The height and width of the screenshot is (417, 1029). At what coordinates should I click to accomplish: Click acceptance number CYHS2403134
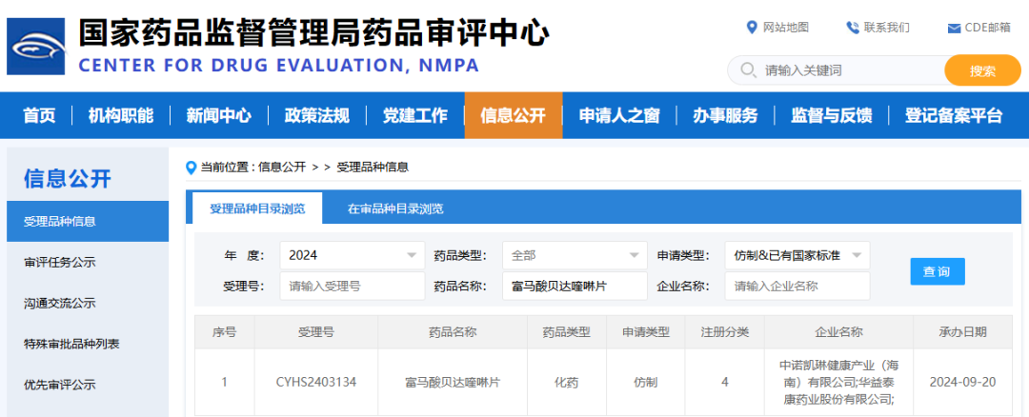point(315,383)
